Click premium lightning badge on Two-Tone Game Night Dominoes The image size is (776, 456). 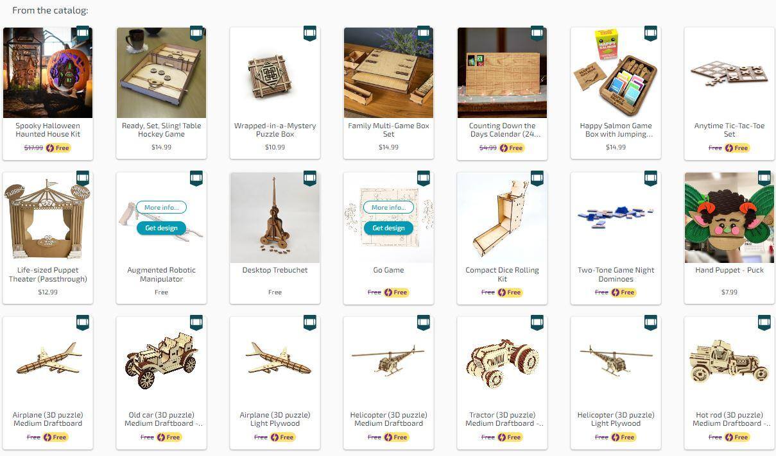616,292
